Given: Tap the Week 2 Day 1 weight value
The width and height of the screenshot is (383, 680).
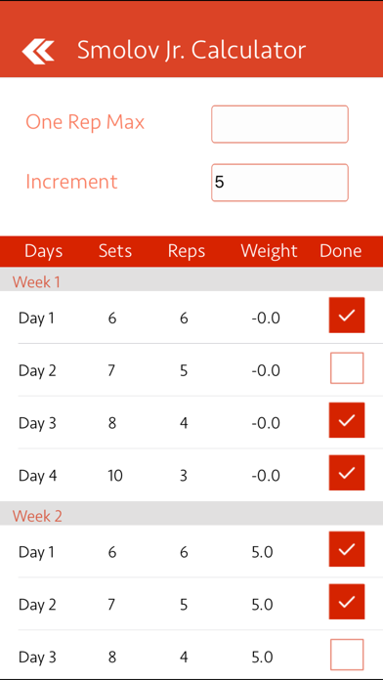Looking at the screenshot, I should click(262, 552).
